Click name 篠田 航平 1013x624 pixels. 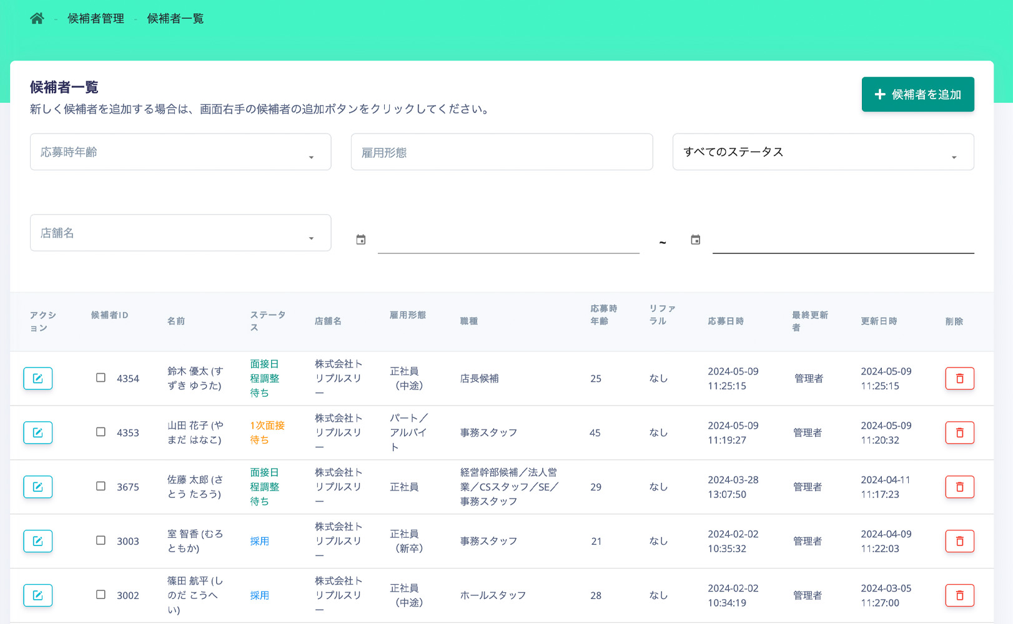(195, 595)
